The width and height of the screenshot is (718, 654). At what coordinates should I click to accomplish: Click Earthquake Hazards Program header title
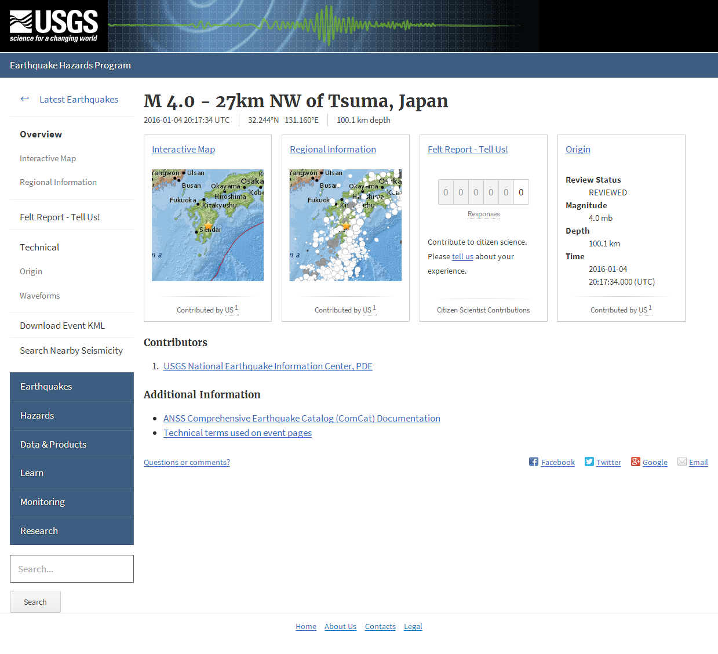70,66
